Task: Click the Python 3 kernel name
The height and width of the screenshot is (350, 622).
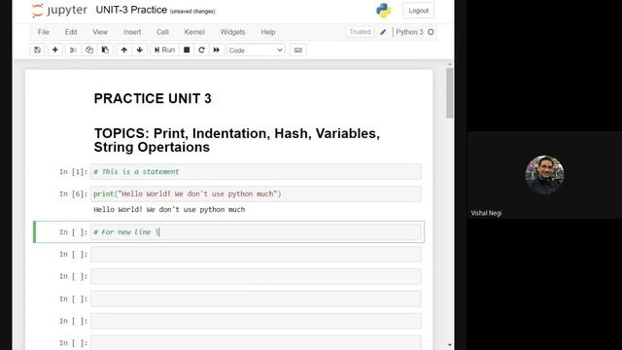Action: 409,32
